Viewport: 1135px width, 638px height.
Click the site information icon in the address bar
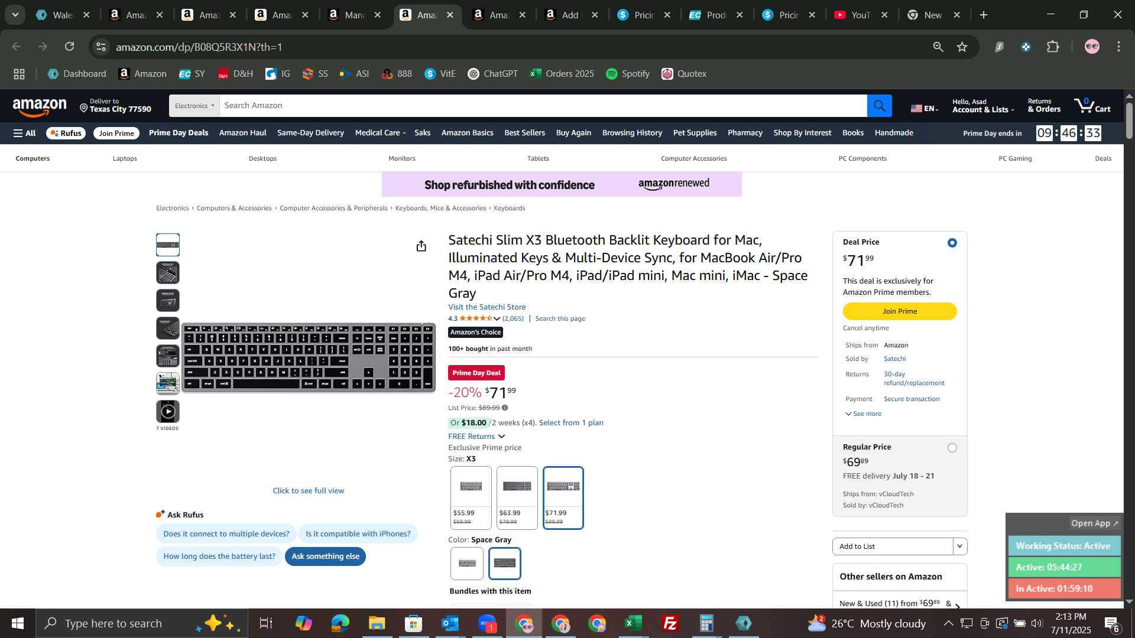[101, 47]
